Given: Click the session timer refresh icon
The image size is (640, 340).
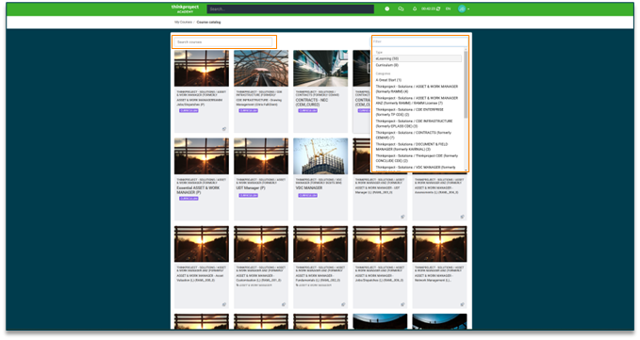Looking at the screenshot, I should pos(438,8).
